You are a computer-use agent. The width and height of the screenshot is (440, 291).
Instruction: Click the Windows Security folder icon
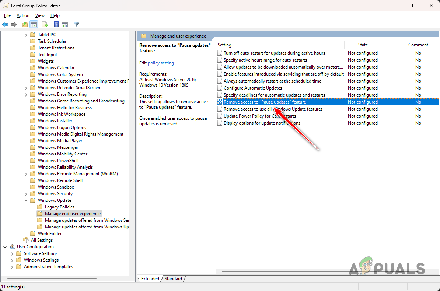coord(33,194)
